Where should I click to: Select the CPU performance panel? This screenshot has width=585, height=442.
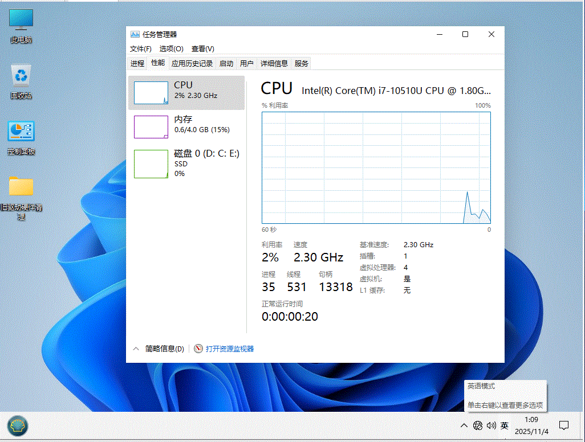pyautogui.click(x=186, y=92)
